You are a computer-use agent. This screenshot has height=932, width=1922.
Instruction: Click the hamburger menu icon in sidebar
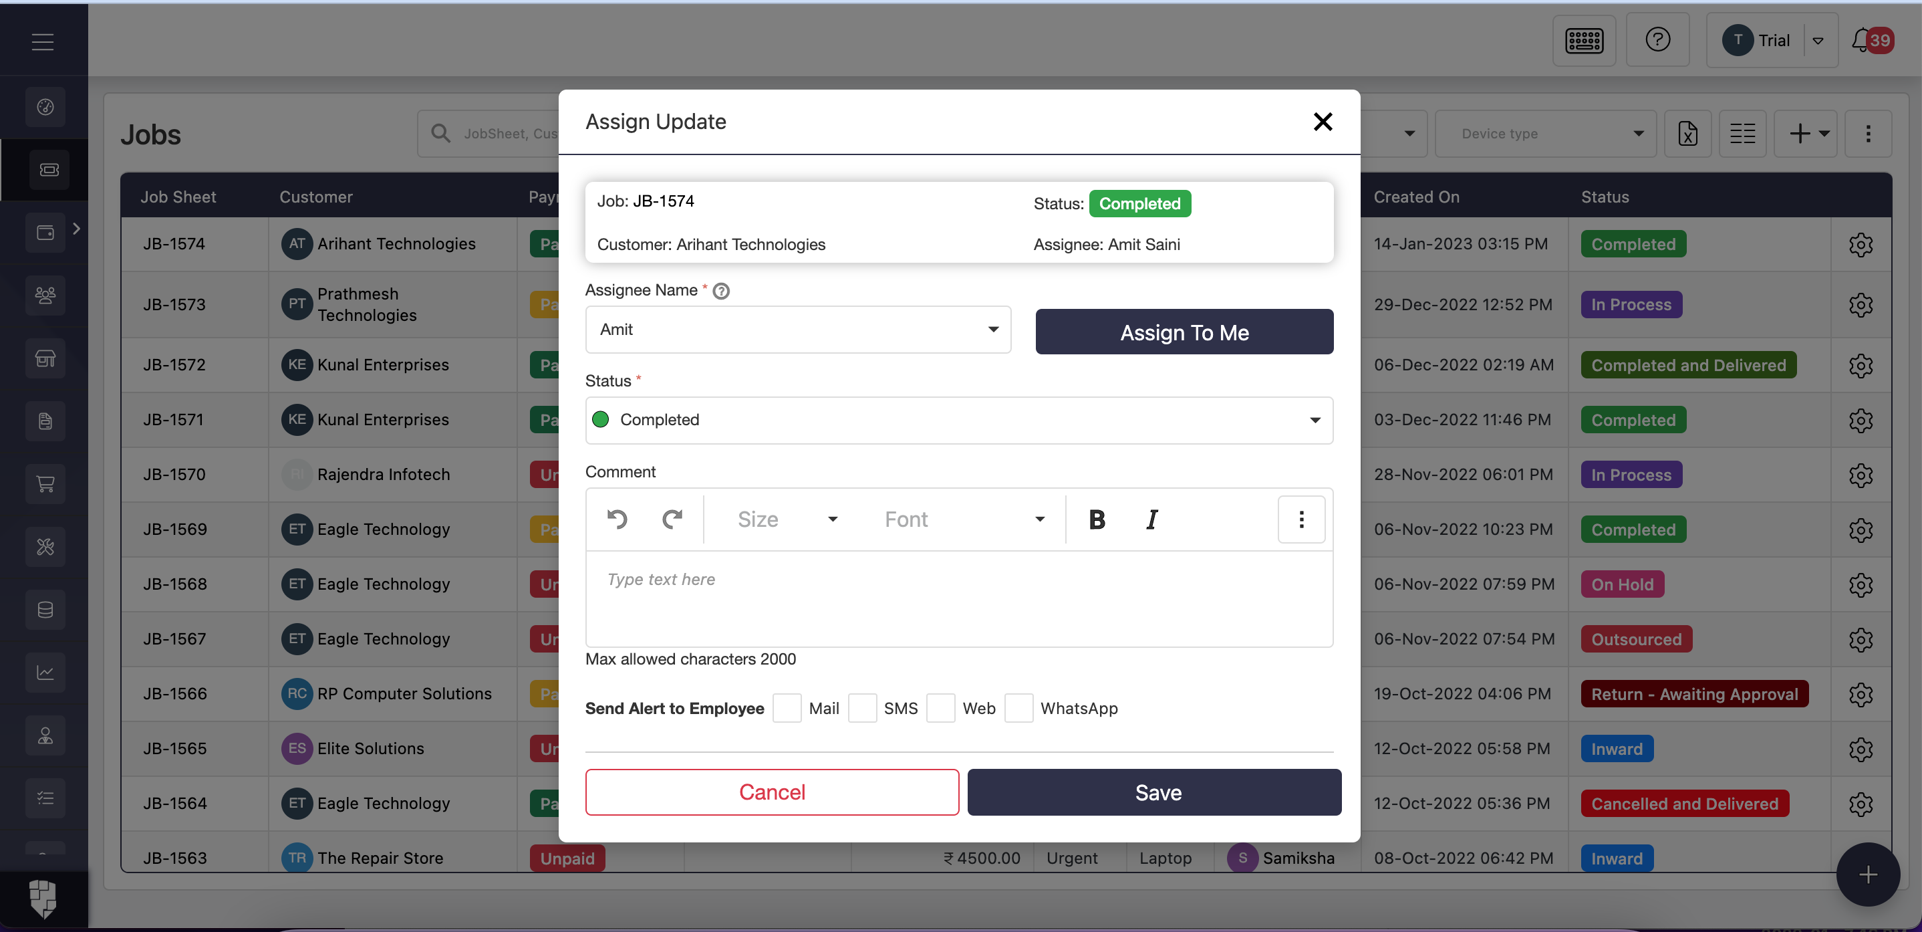(43, 42)
